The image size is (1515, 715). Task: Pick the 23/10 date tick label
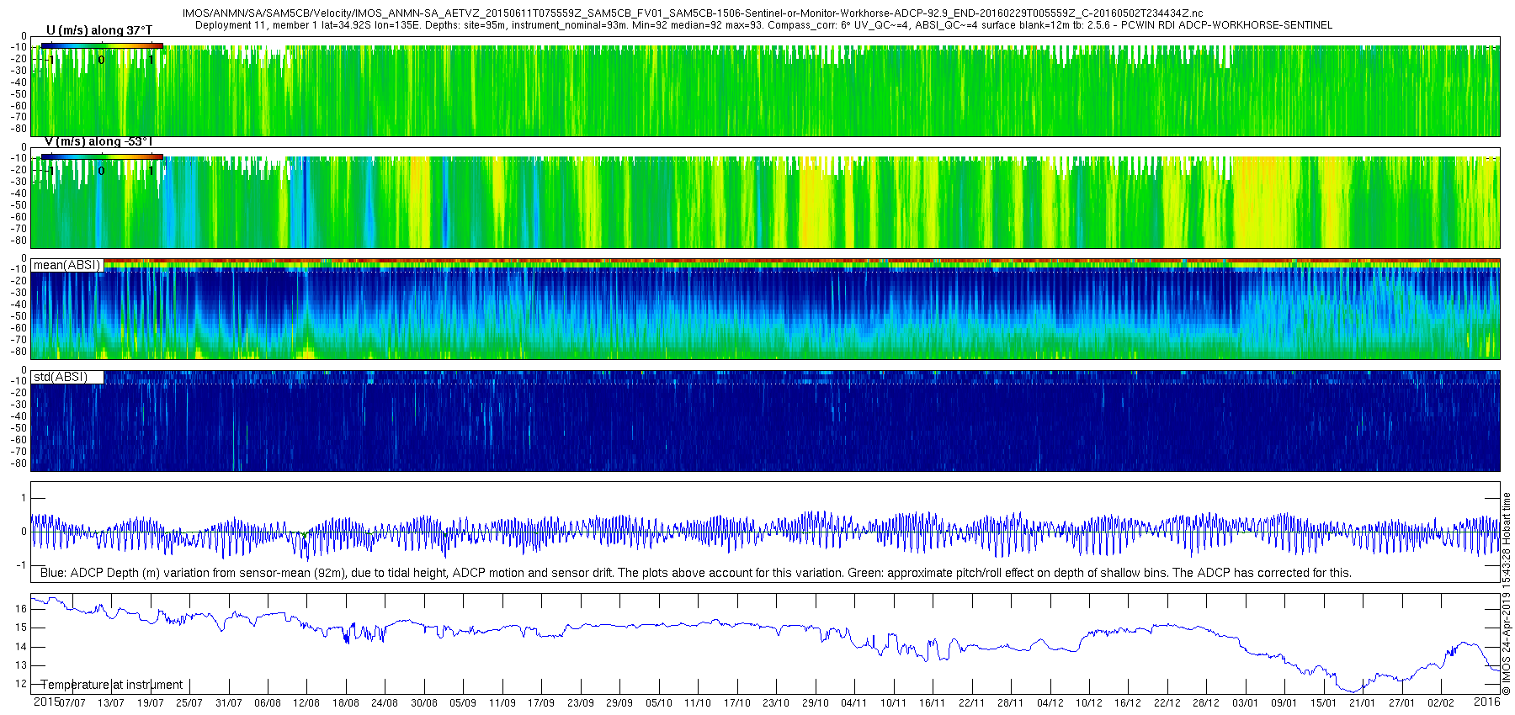coord(776,703)
